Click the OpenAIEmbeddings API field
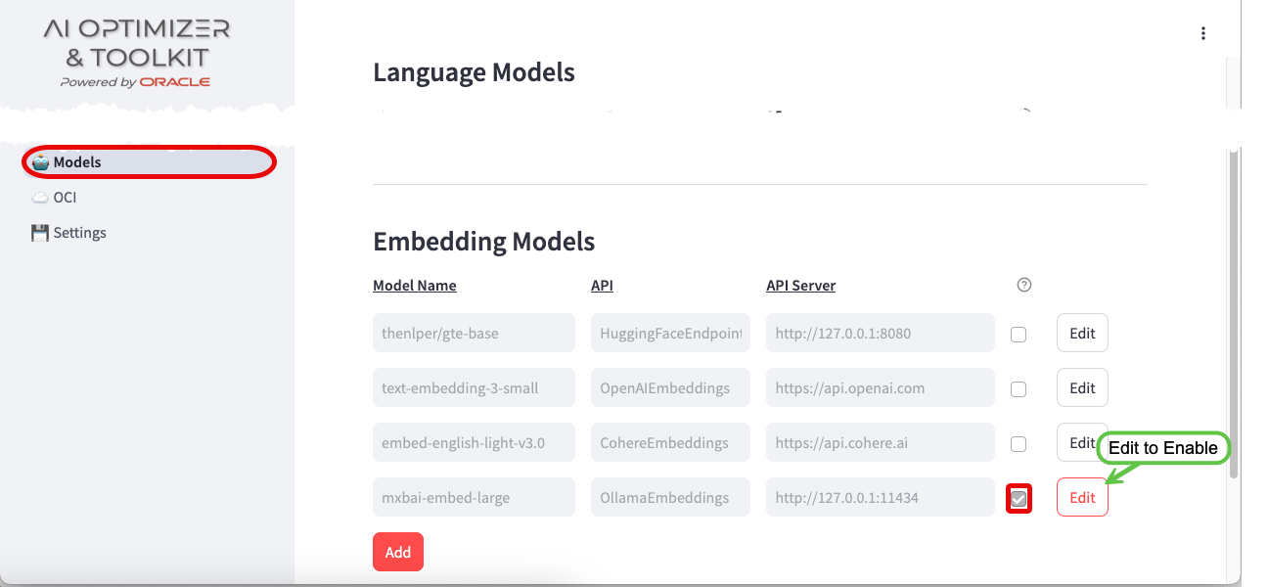 670,387
